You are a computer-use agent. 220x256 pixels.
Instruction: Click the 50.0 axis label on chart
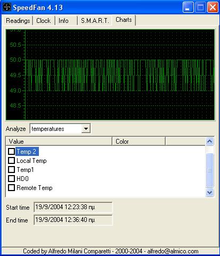[x=15, y=60]
